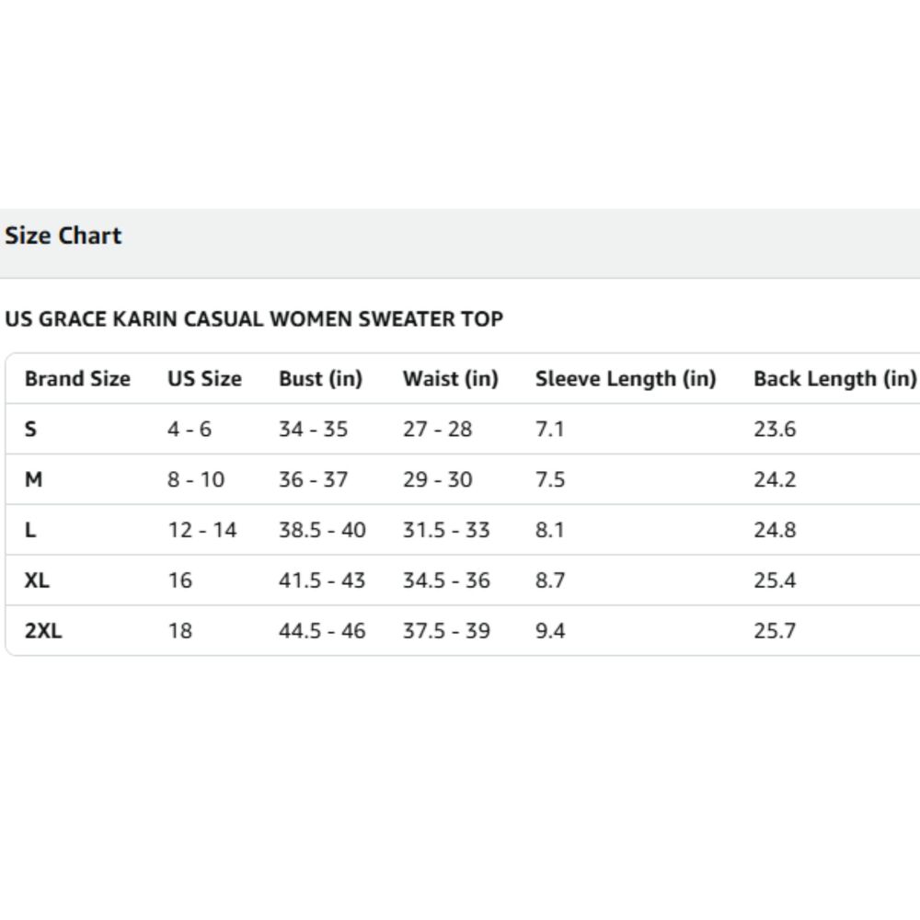
Task: Select the 8 - 10 US size cell
Action: tap(196, 479)
